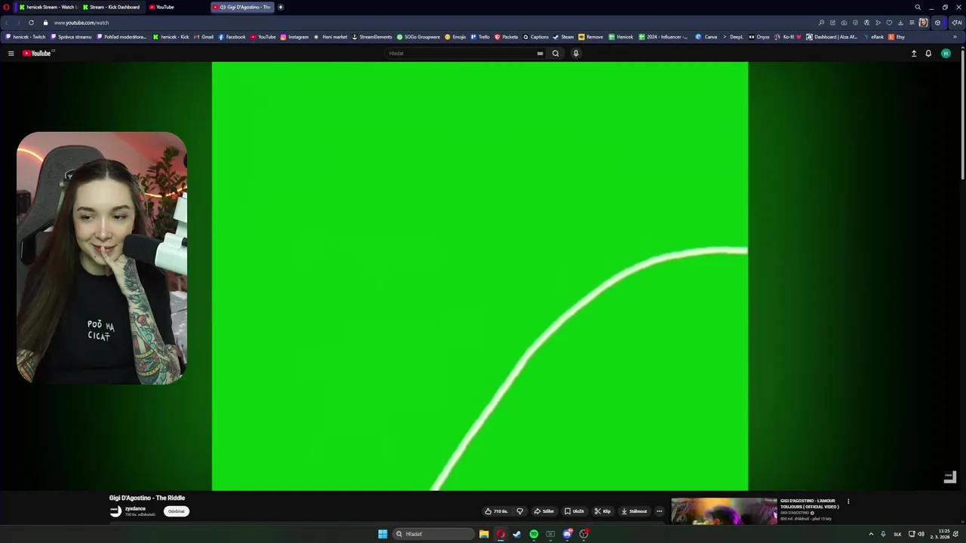Viewport: 966px width, 543px height.
Task: Open the YouTube guide hamburger menu
Action: tap(11, 54)
